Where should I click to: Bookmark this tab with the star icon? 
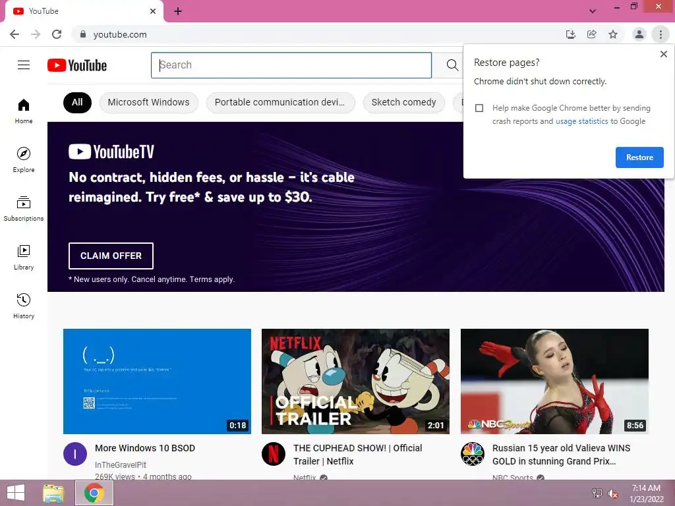point(613,34)
